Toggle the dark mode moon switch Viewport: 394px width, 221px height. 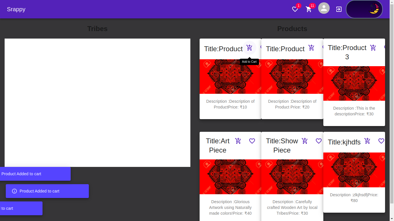tap(364, 9)
